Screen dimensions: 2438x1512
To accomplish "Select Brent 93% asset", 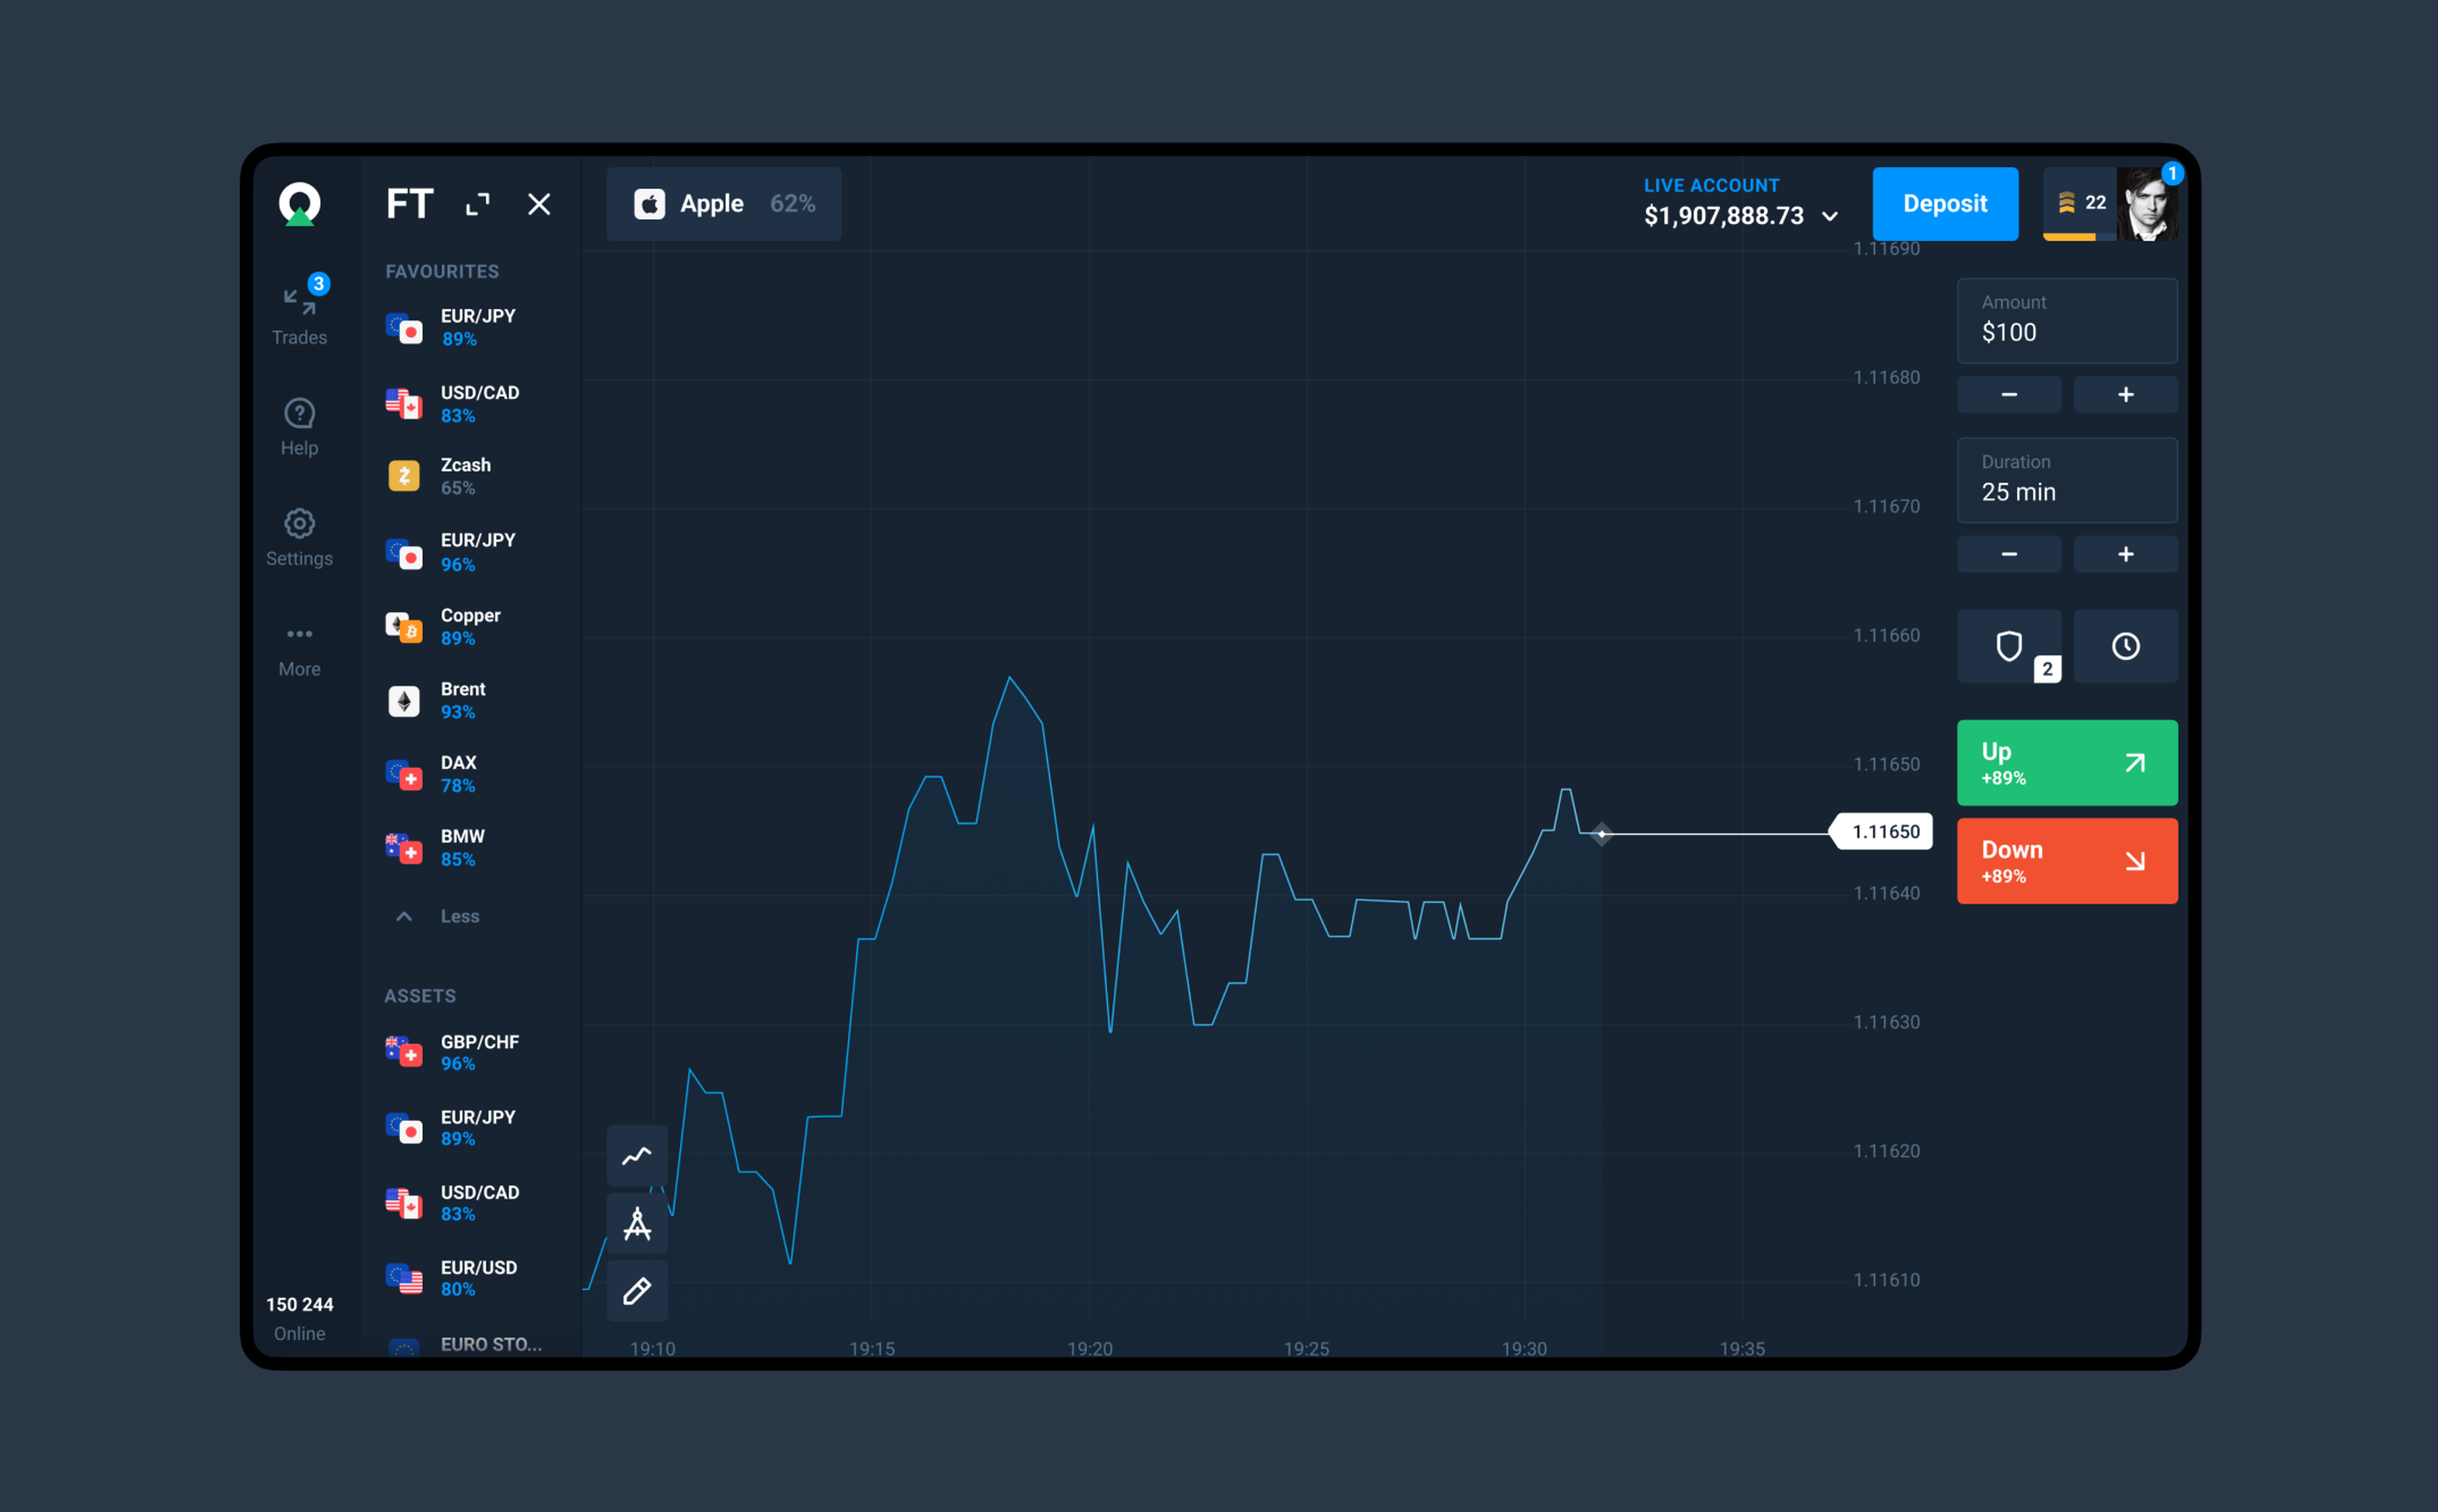I will coord(437,701).
